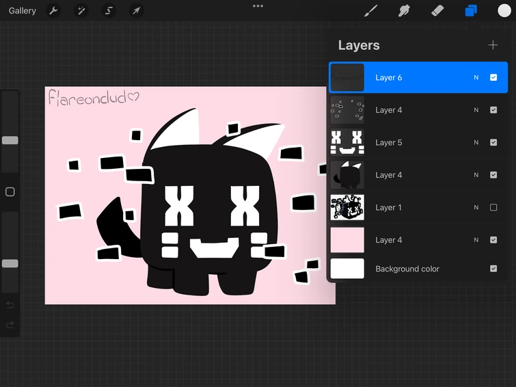Hide Layer 6 using its checkbox
Image resolution: width=516 pixels, height=387 pixels.
tap(493, 77)
